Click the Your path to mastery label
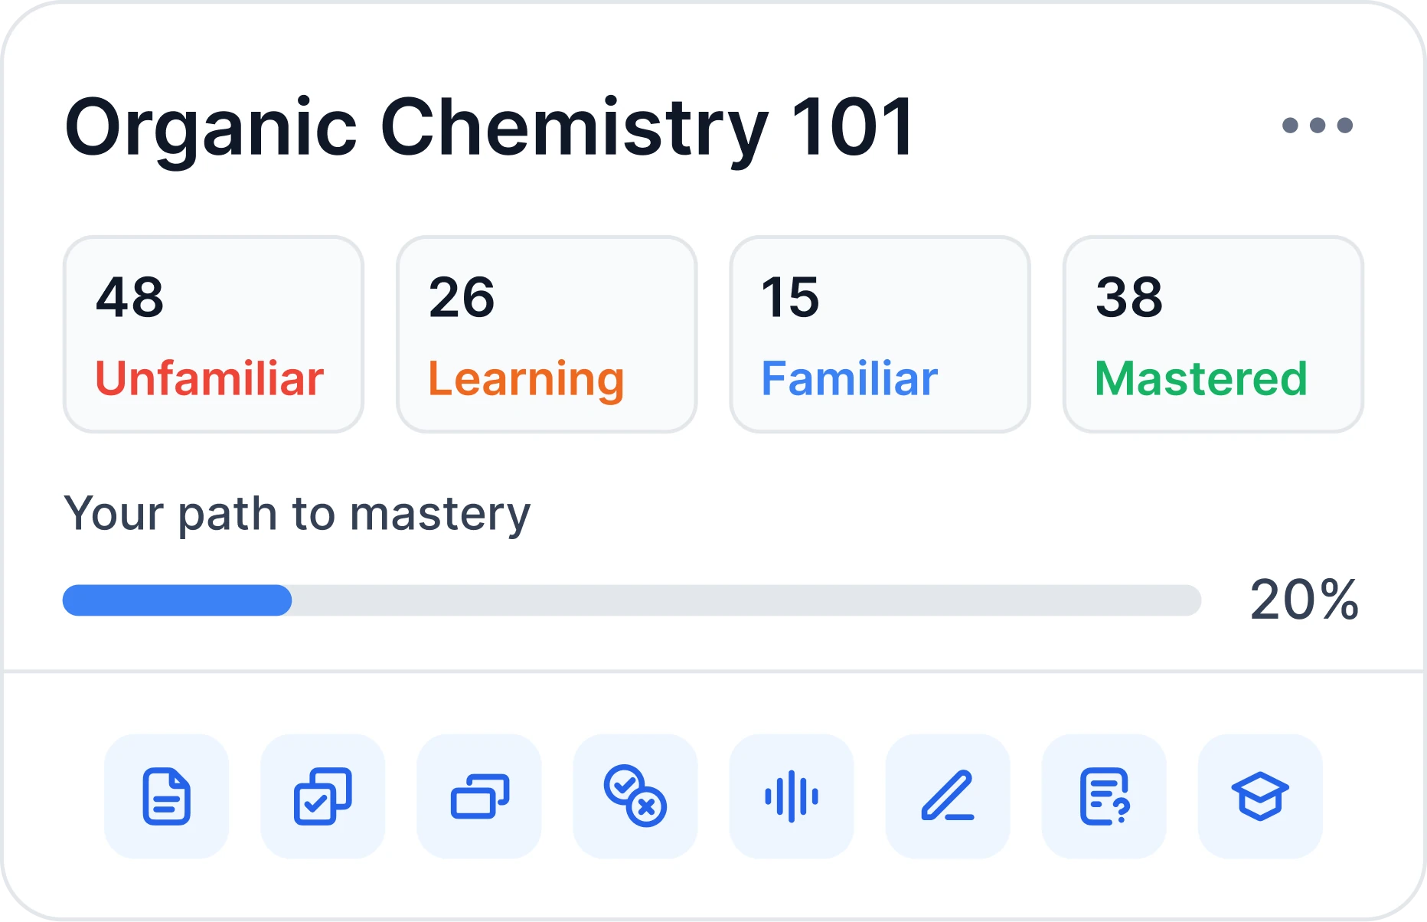The height and width of the screenshot is (922, 1427). tap(297, 515)
